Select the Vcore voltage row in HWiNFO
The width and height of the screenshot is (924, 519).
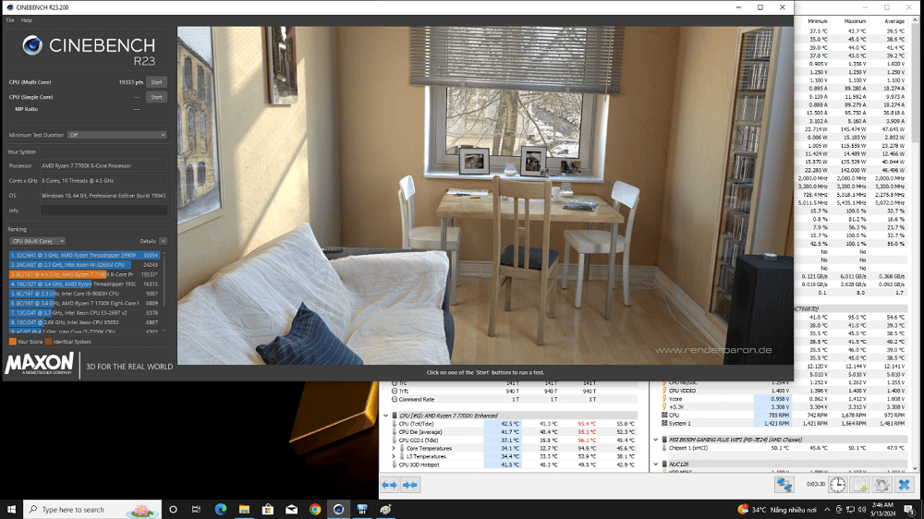784,399
